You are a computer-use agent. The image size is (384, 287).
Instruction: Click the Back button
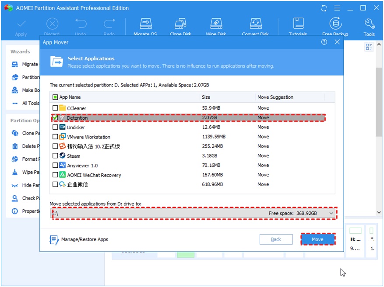tap(276, 239)
